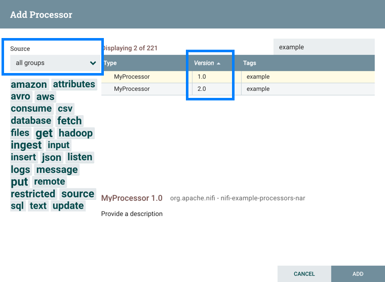This screenshot has width=385, height=282.
Task: Click the Type column header
Action: [x=110, y=63]
